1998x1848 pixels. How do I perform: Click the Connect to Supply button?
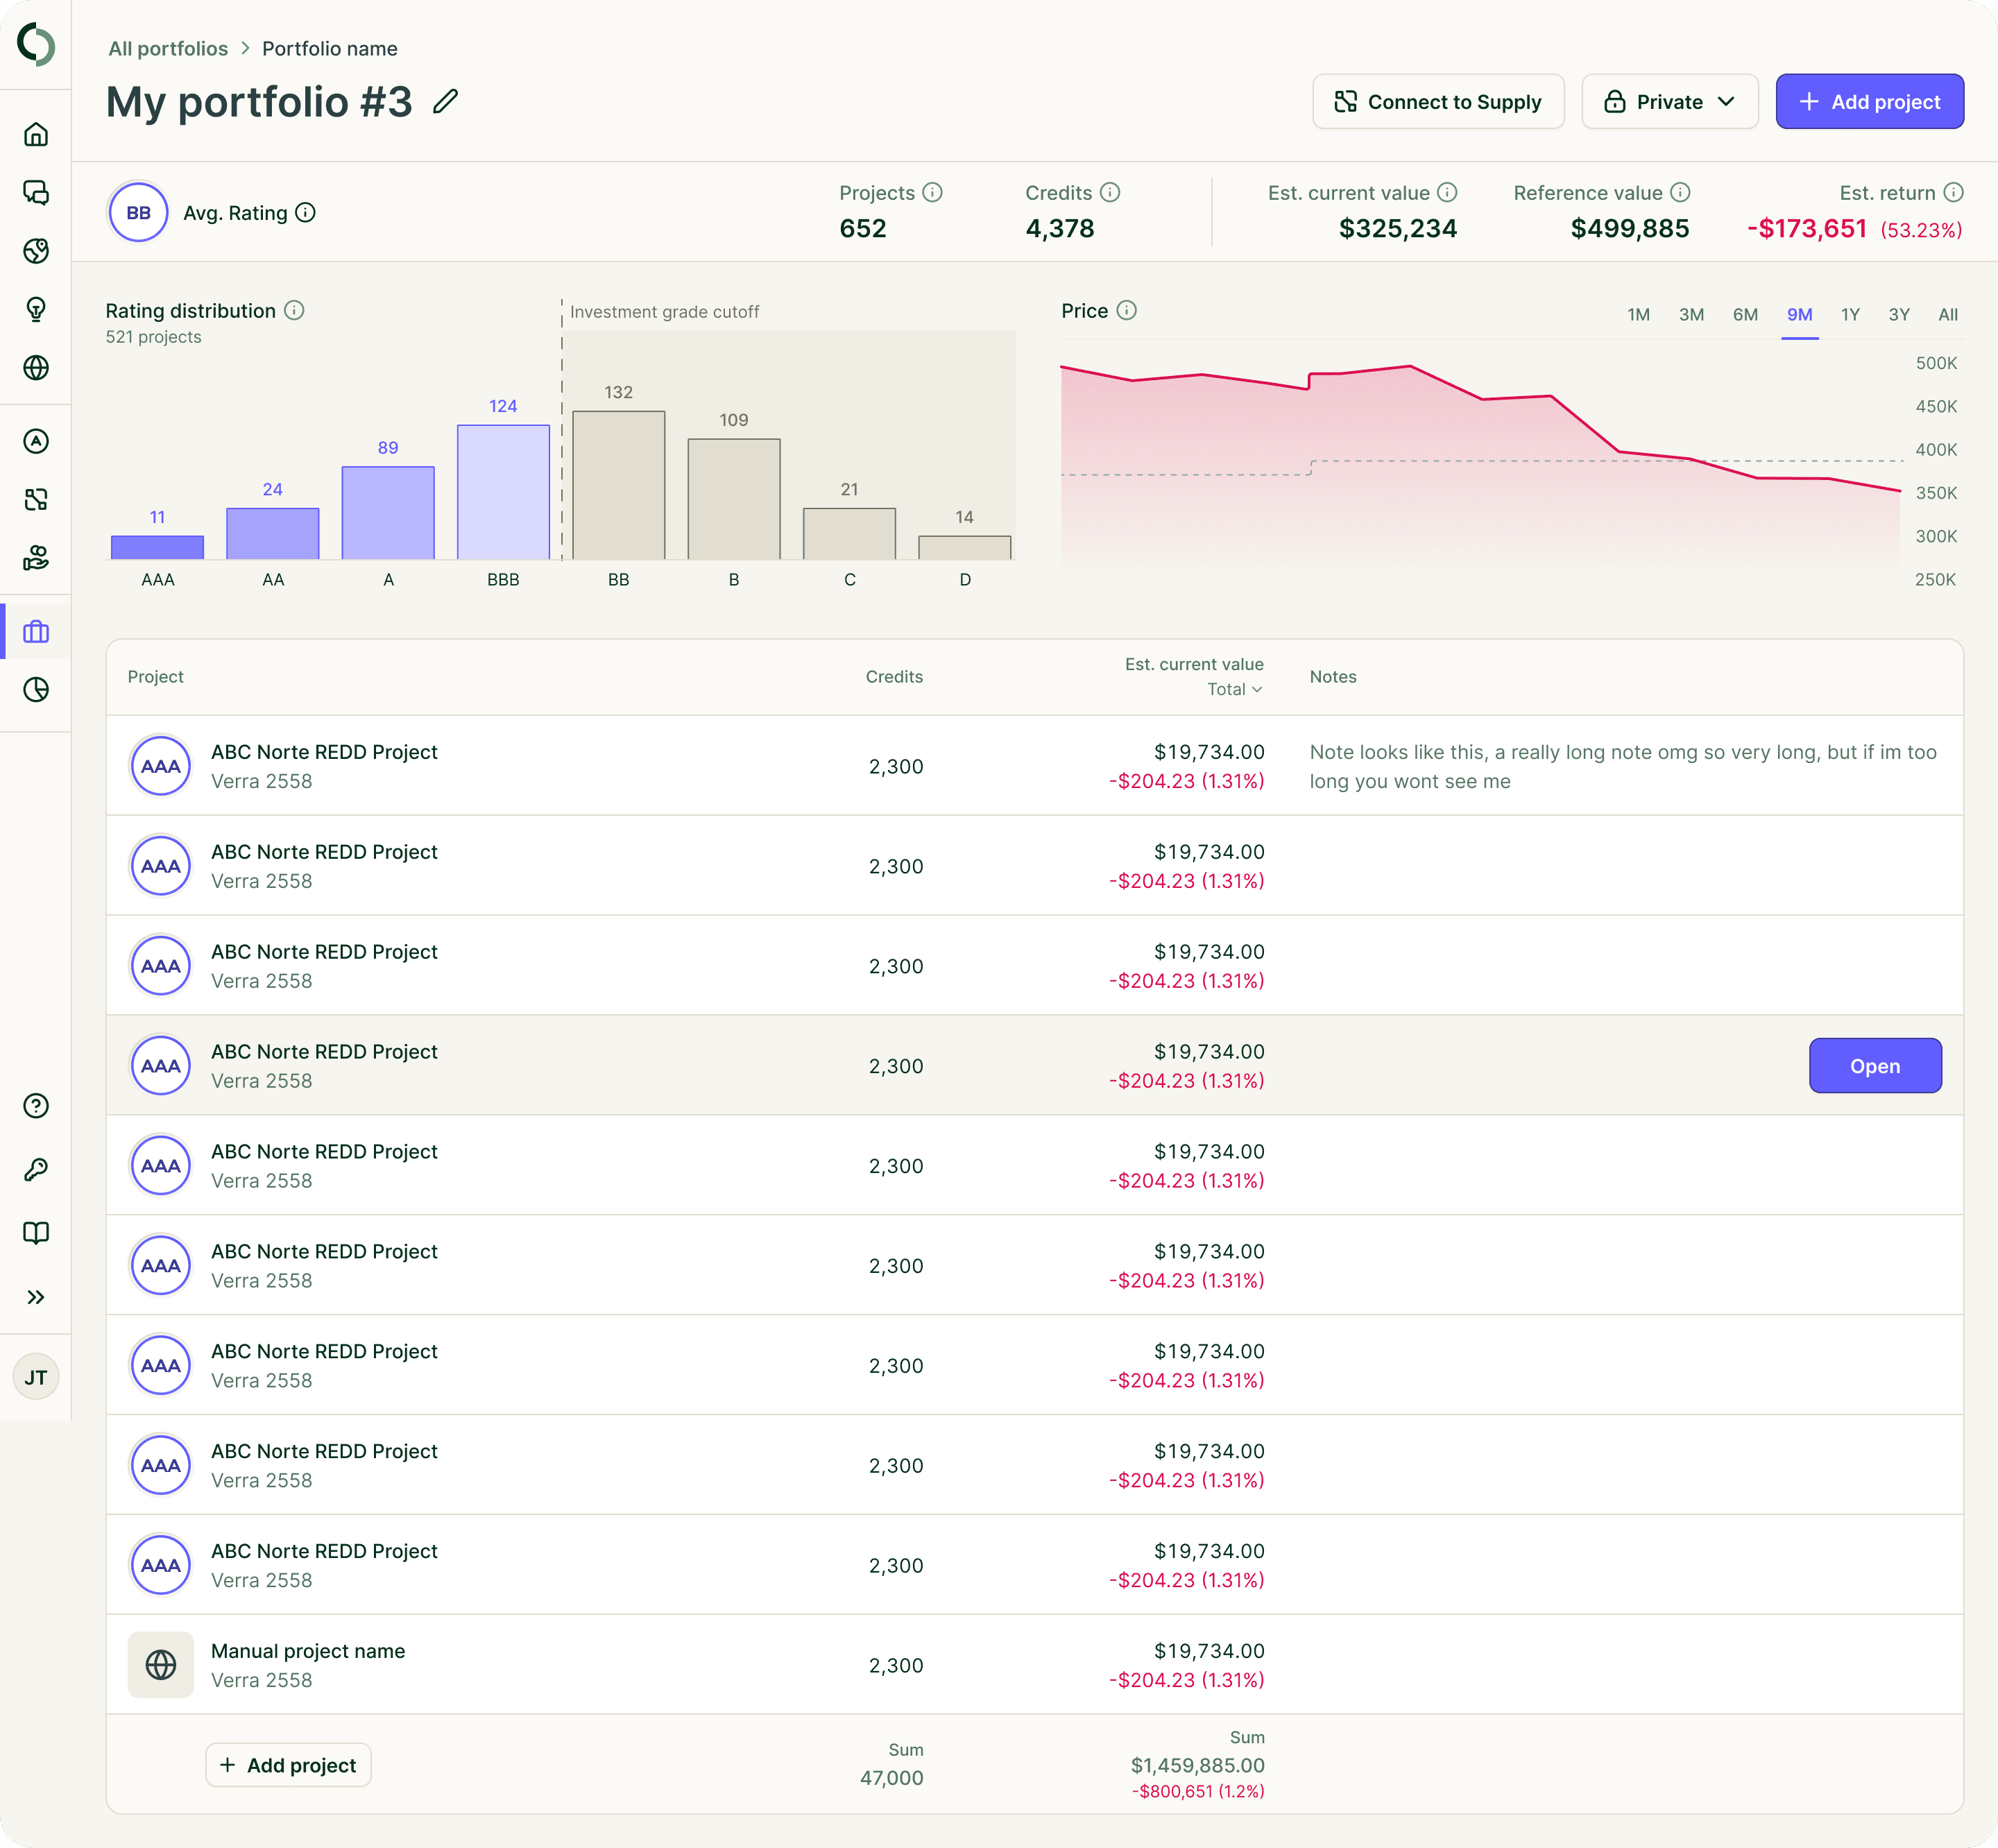pos(1438,102)
